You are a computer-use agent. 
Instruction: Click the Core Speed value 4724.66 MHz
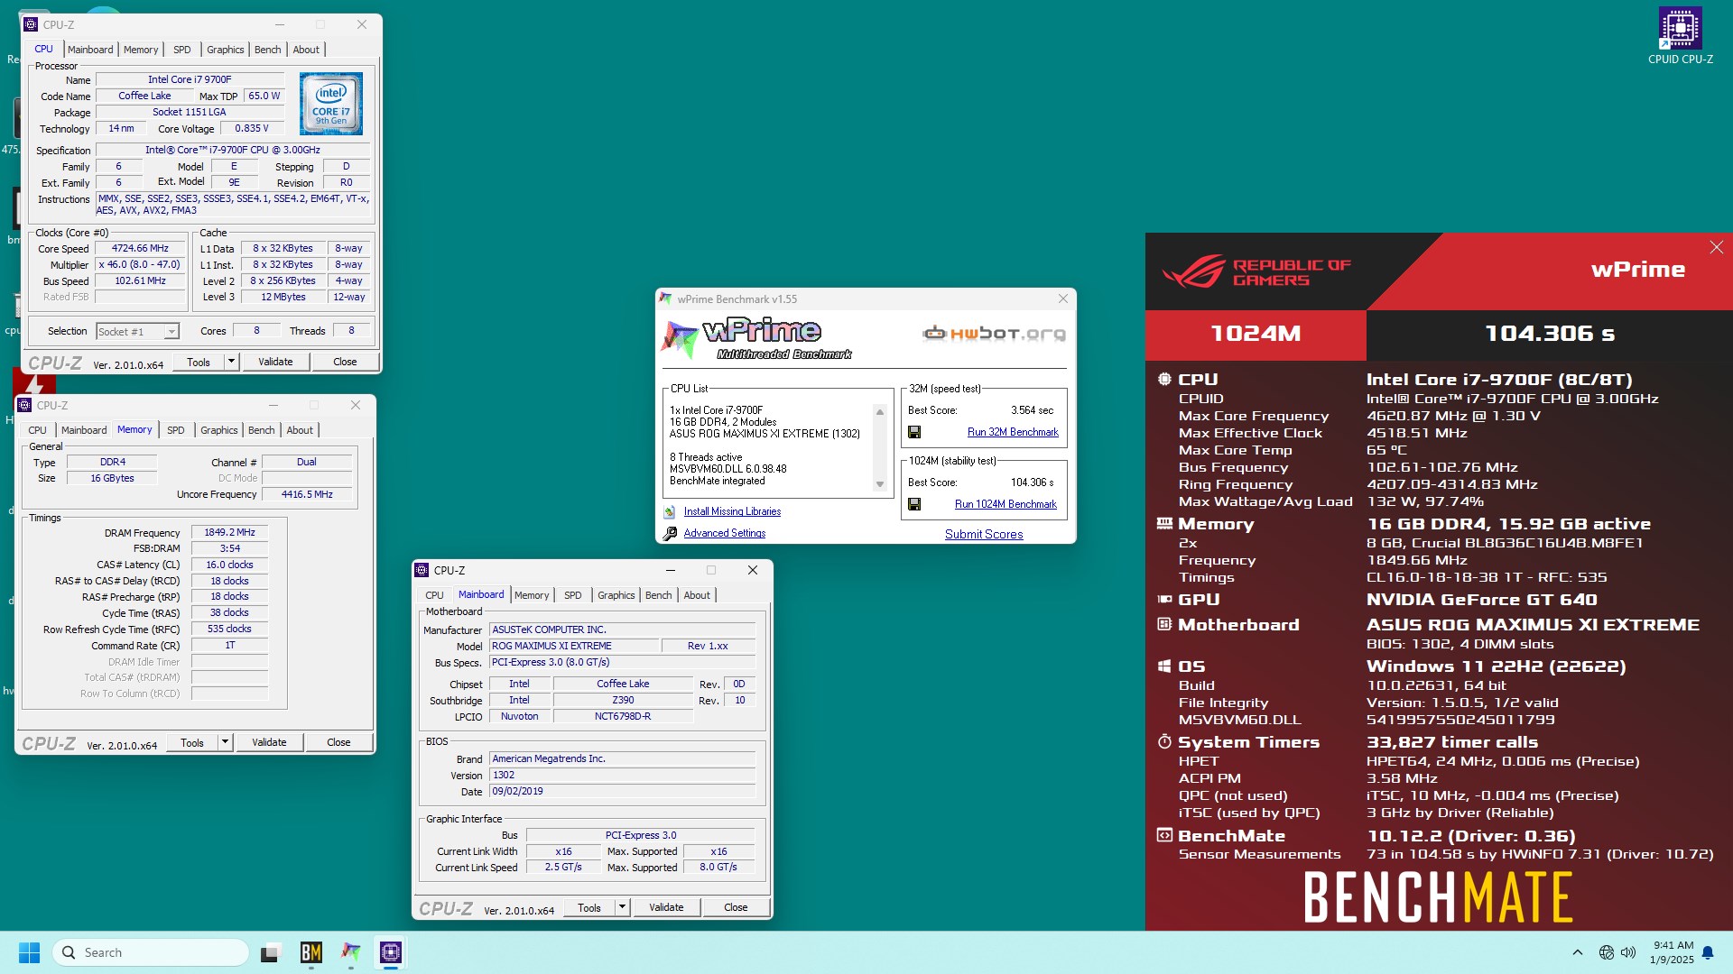[140, 248]
